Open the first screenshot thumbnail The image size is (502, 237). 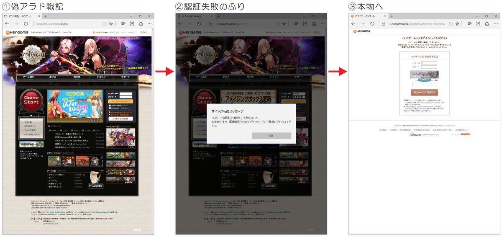pyautogui.click(x=54, y=161)
